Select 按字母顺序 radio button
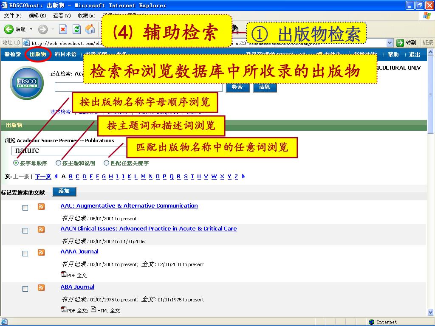The image size is (435, 326). (x=16, y=163)
